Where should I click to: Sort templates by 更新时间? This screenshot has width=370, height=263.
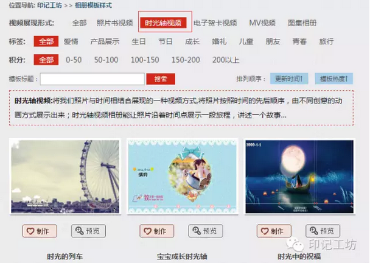289,79
